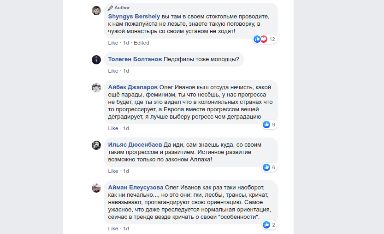The width and height of the screenshot is (384, 234).
Task: Click Толеген Болтанов's profile avatar
Action: tap(96, 59)
